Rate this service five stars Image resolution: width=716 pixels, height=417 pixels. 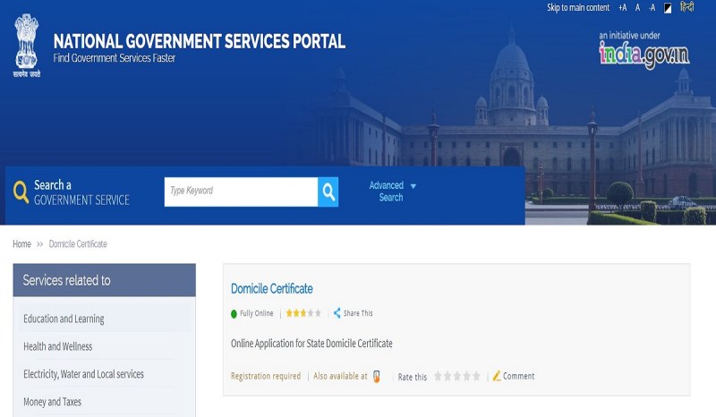pos(476,377)
